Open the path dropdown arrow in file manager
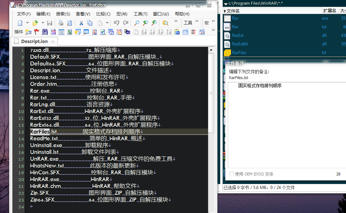Viewport: 346px width, 213px height. click(x=226, y=4)
